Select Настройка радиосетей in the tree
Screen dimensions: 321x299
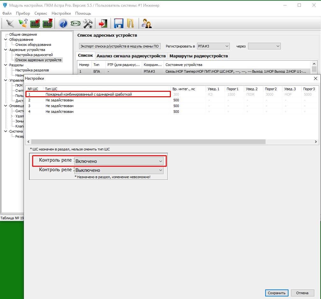tap(34, 55)
